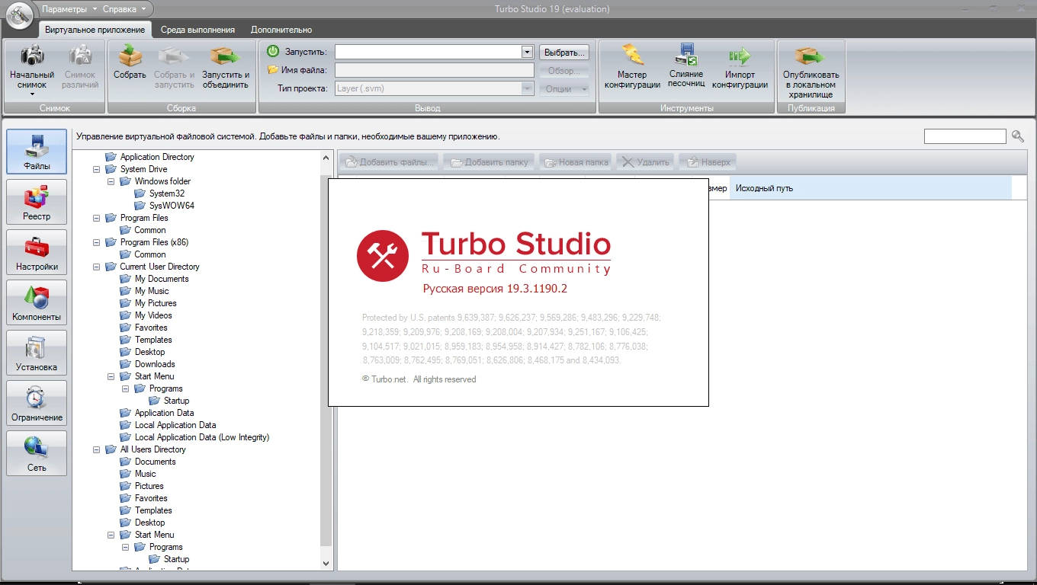
Task: Click the Наверх toolbar button
Action: tap(708, 162)
